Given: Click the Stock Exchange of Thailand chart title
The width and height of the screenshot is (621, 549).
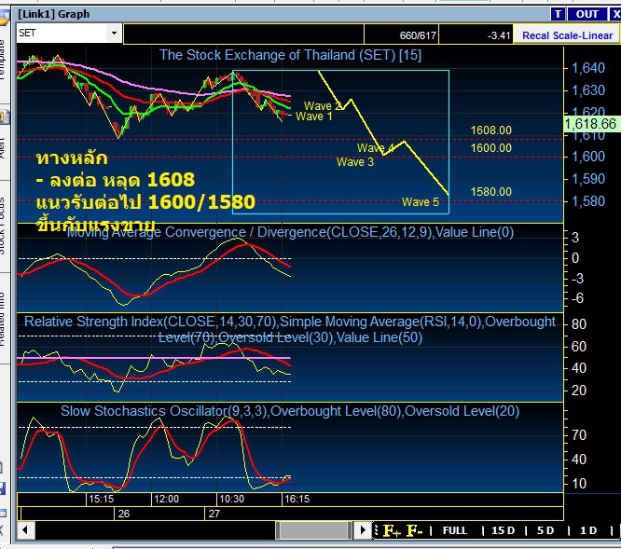Looking at the screenshot, I should [x=290, y=55].
